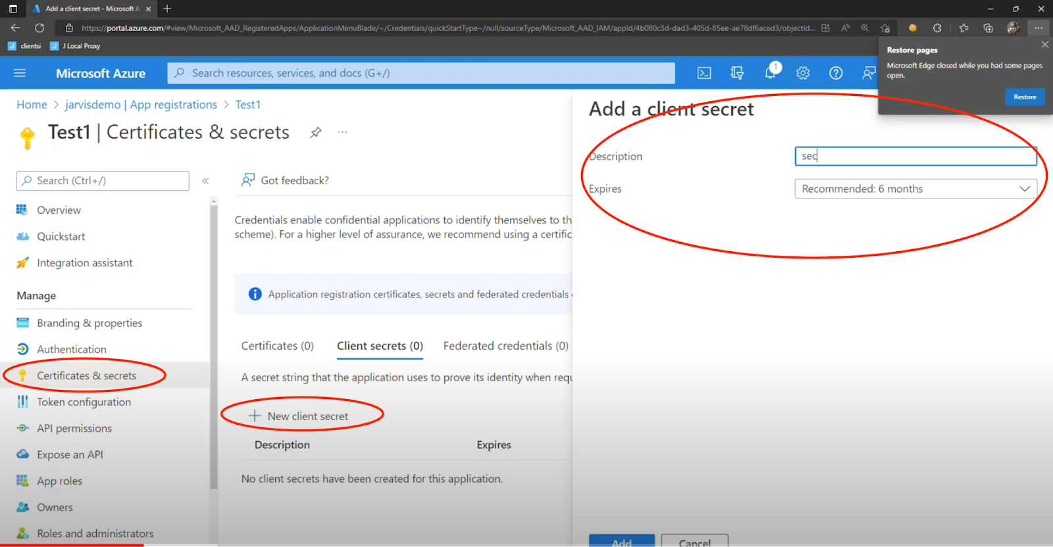
Task: Open the Help question mark icon
Action: point(836,73)
